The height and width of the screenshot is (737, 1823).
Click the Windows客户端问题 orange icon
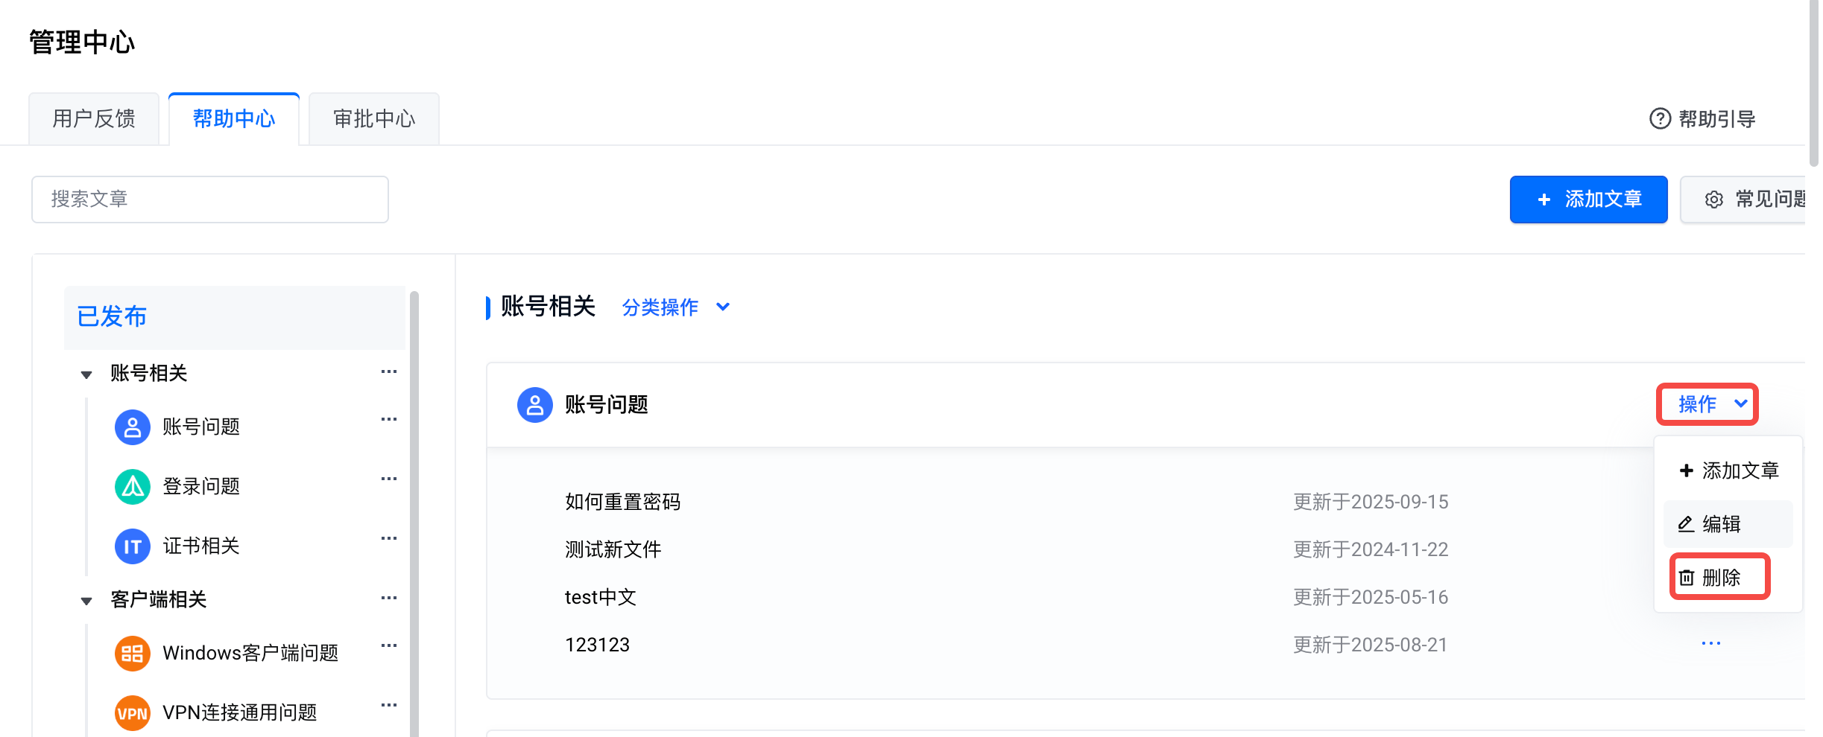[133, 653]
